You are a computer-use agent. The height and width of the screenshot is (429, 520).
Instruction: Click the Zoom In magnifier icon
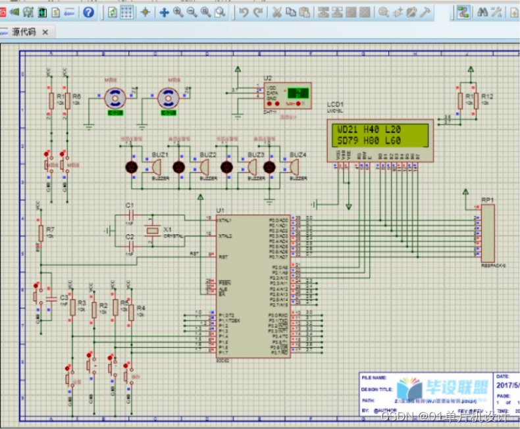[178, 13]
